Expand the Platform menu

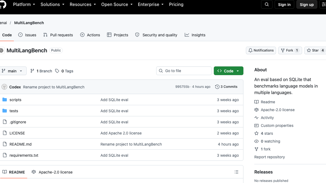(x=24, y=4)
